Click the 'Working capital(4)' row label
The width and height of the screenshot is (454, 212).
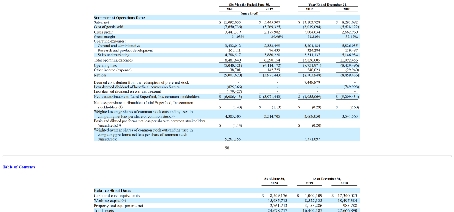click(x=110, y=201)
